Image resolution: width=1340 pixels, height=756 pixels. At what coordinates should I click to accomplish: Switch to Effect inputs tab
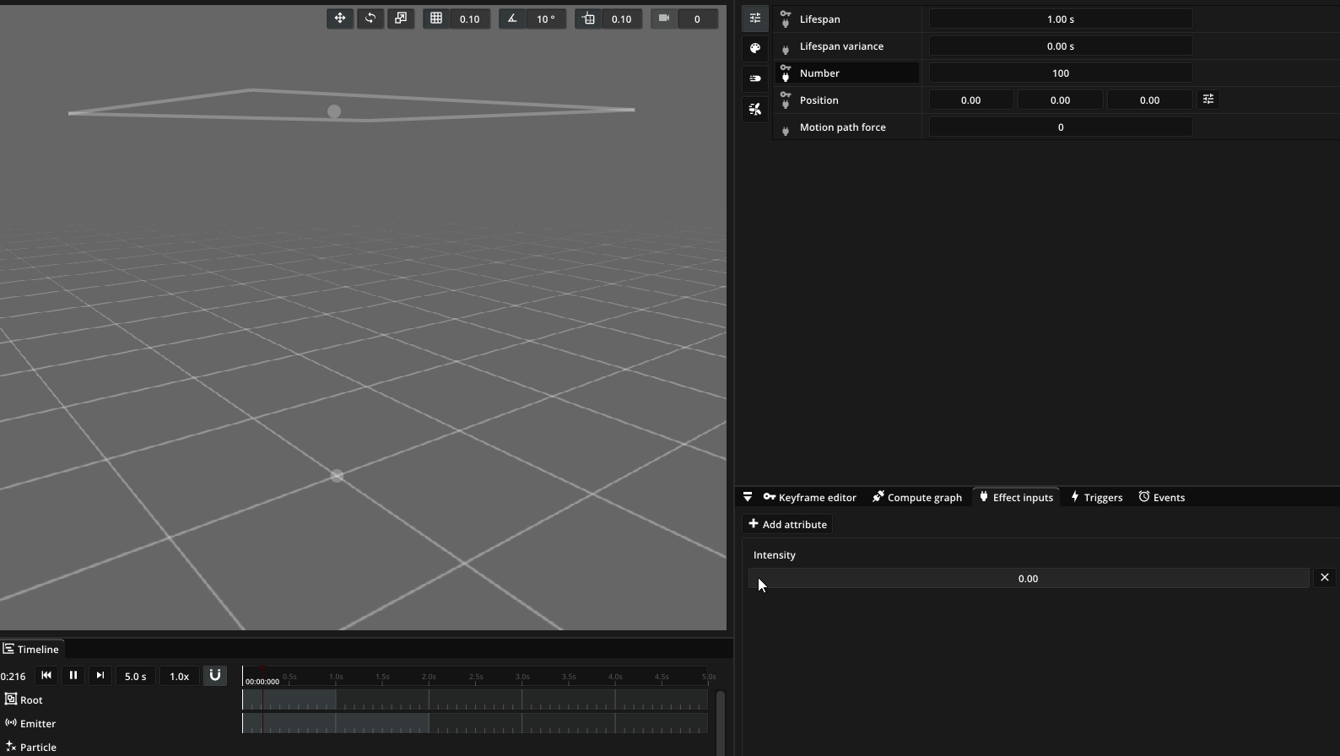1016,497
